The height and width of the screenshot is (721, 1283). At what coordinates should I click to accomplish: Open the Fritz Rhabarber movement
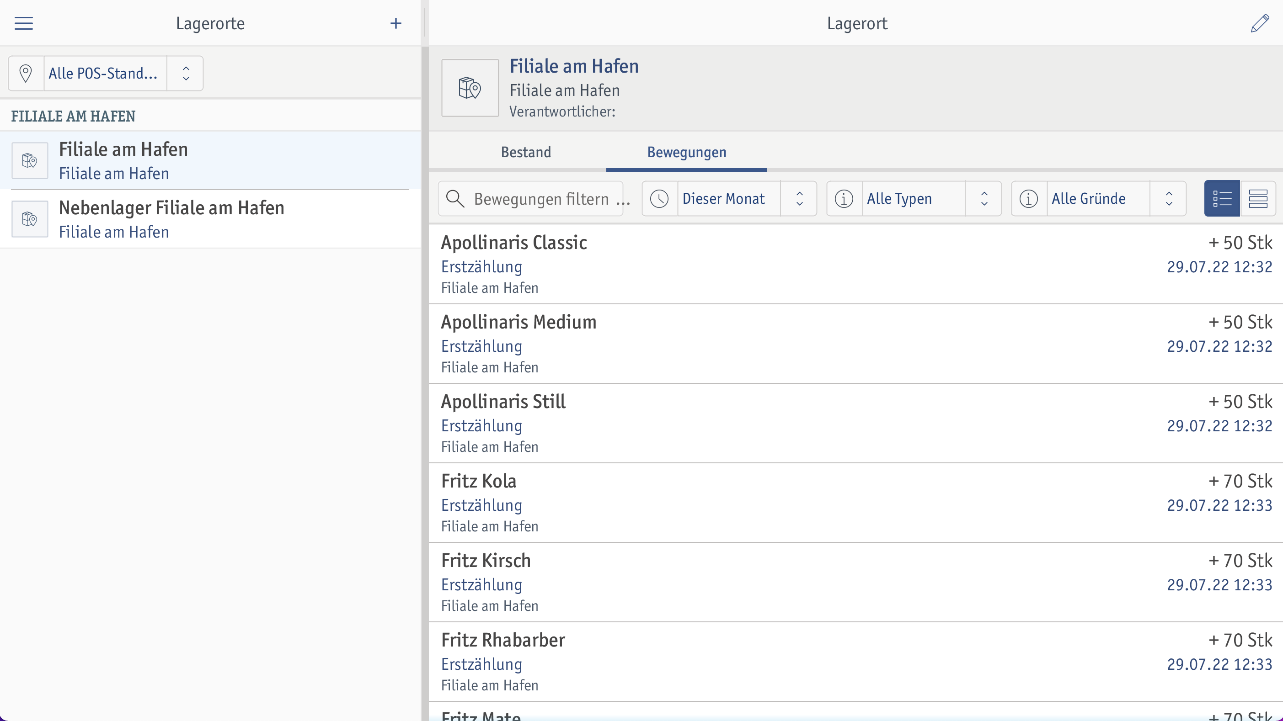pos(855,662)
